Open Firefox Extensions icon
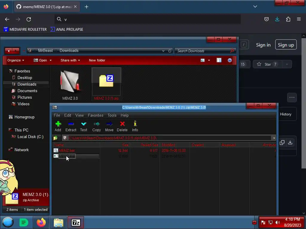The height and width of the screenshot is (229, 306). 288,19
